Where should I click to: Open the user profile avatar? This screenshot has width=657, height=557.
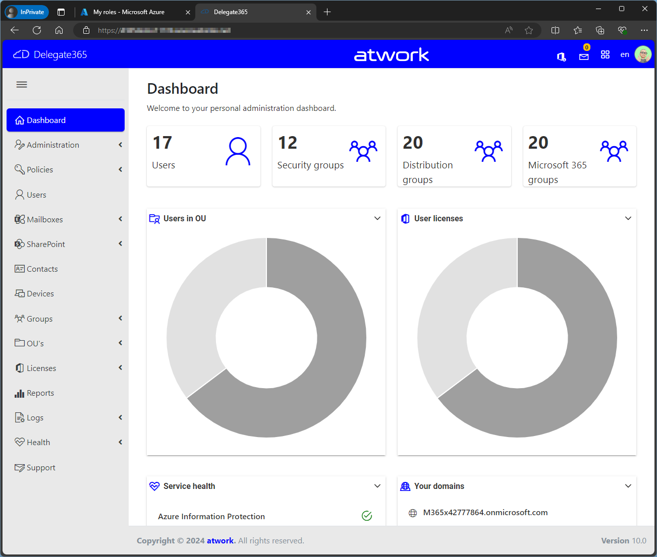643,54
